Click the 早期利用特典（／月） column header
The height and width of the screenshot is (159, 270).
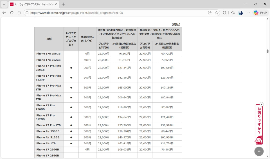point(87,39)
